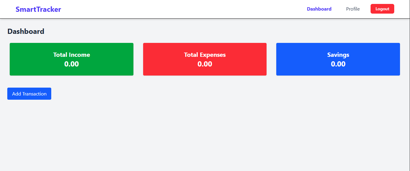The width and height of the screenshot is (410, 171).
Task: Click the Add Transaction button
Action: [29, 94]
